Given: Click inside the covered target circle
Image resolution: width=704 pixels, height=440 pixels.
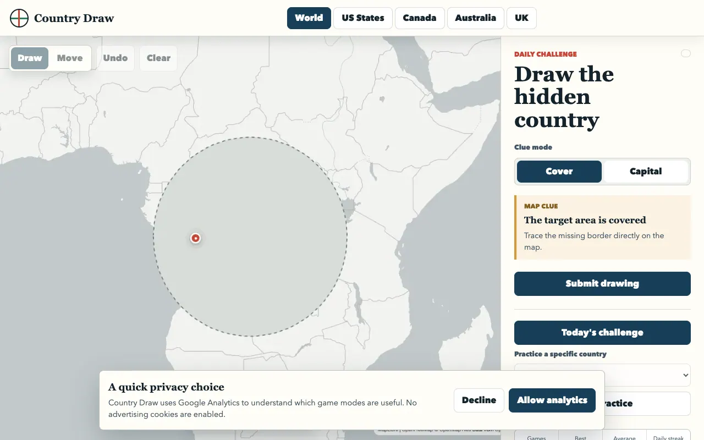Looking at the screenshot, I should 250,237.
